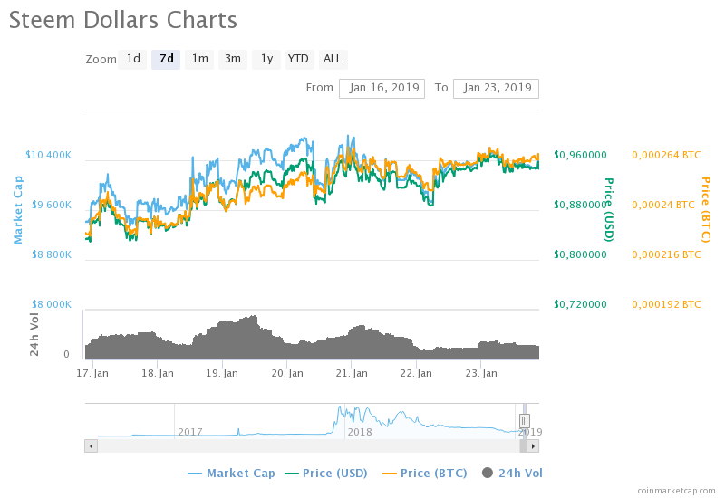Select the 7d zoom range
This screenshot has width=725, height=498.
[166, 59]
